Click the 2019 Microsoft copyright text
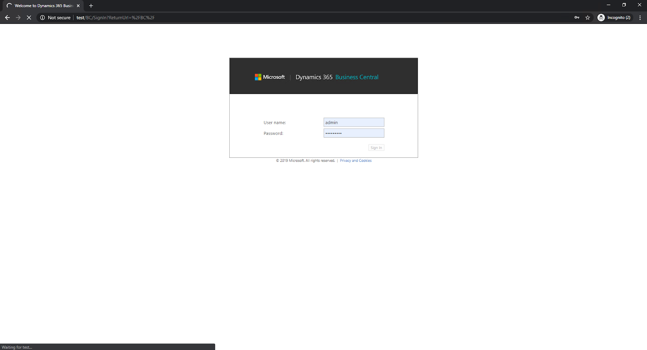 (x=305, y=161)
